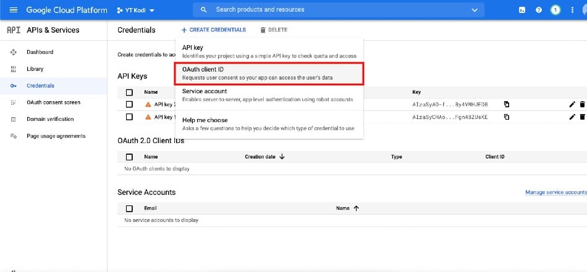The height and width of the screenshot is (272, 587).
Task: Choose Service account option
Action: tap(269, 95)
